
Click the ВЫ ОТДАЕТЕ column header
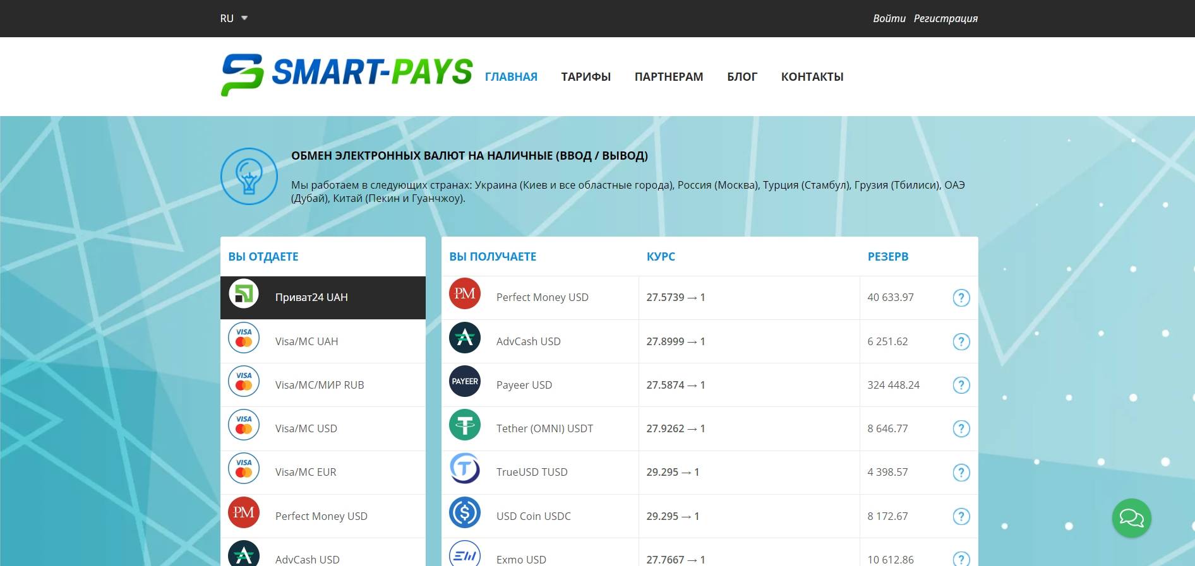coord(263,257)
